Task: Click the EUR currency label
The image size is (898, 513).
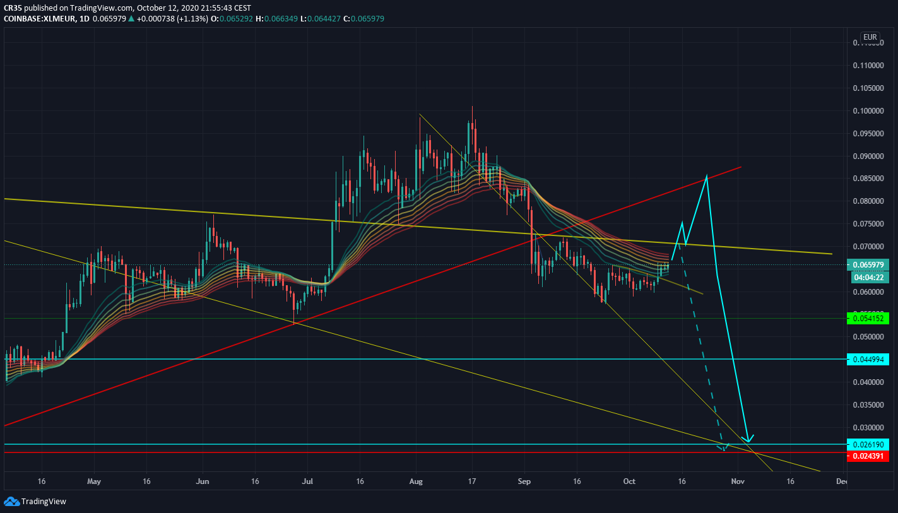Action: coord(870,37)
